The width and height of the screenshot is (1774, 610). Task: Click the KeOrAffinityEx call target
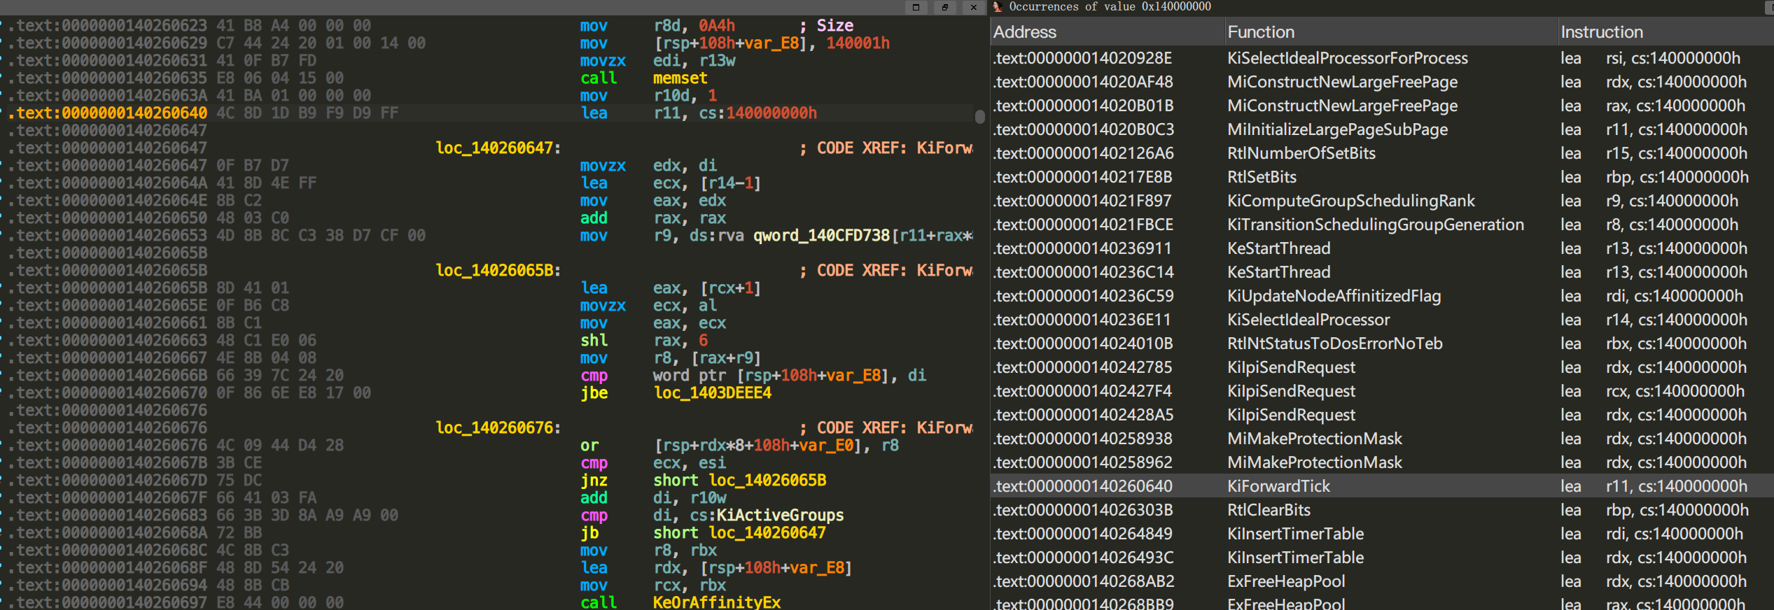717,602
